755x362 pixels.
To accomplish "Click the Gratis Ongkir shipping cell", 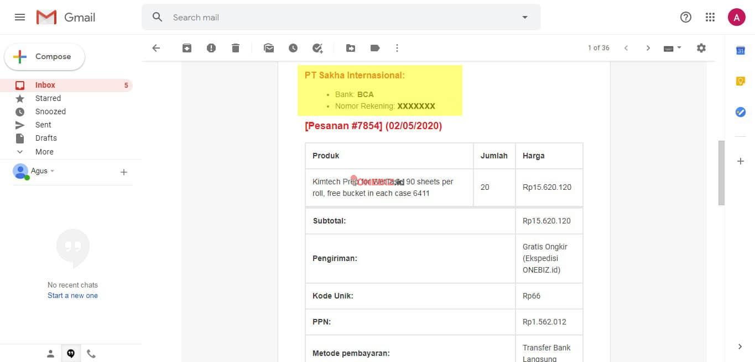I will (549, 258).
